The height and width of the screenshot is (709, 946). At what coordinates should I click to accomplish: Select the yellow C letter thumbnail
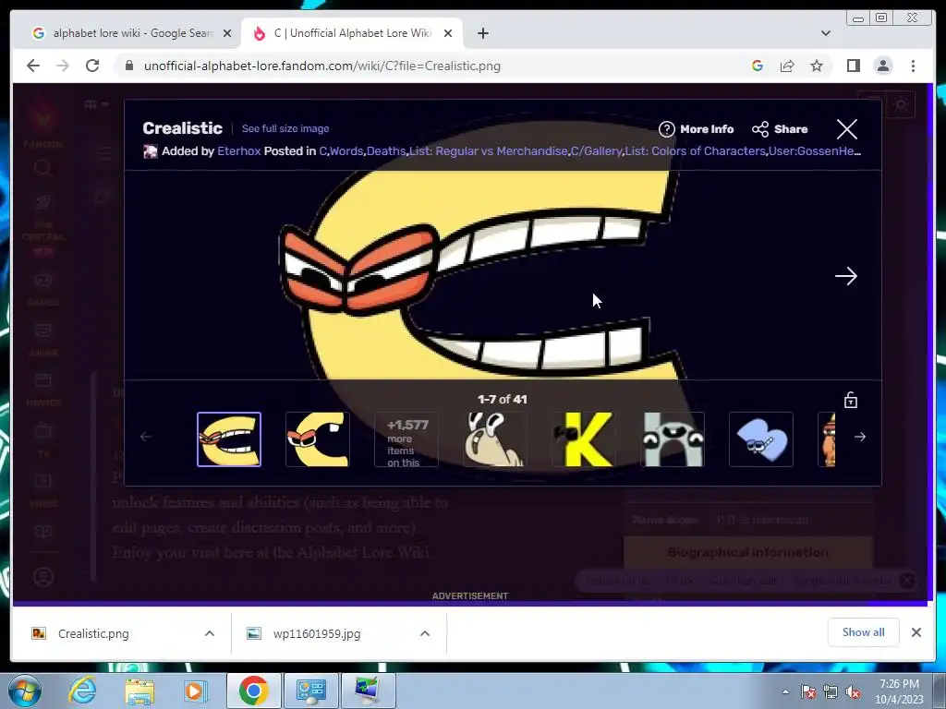click(x=318, y=439)
